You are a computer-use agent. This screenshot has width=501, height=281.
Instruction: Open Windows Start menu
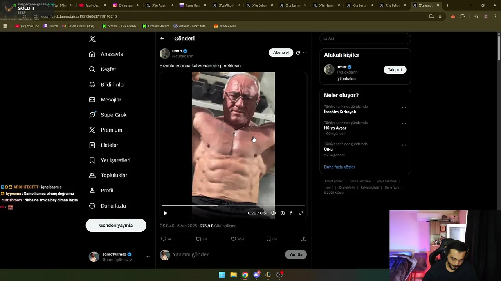[222, 275]
